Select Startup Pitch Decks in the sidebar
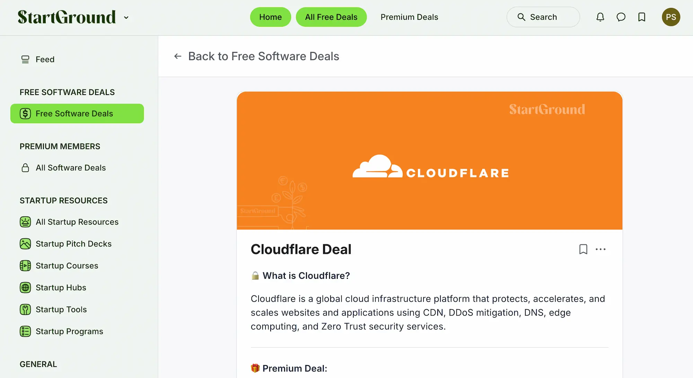 click(x=73, y=243)
